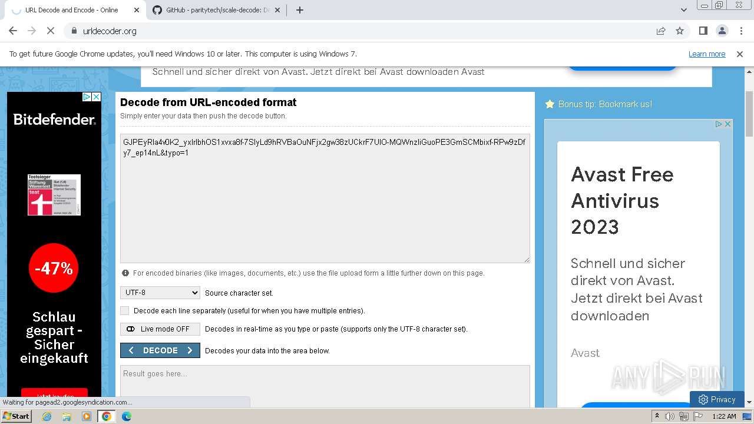Open the Learn more link
The width and height of the screenshot is (754, 424).
click(x=707, y=54)
